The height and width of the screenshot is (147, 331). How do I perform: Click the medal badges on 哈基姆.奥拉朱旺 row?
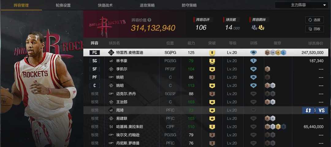(276, 127)
